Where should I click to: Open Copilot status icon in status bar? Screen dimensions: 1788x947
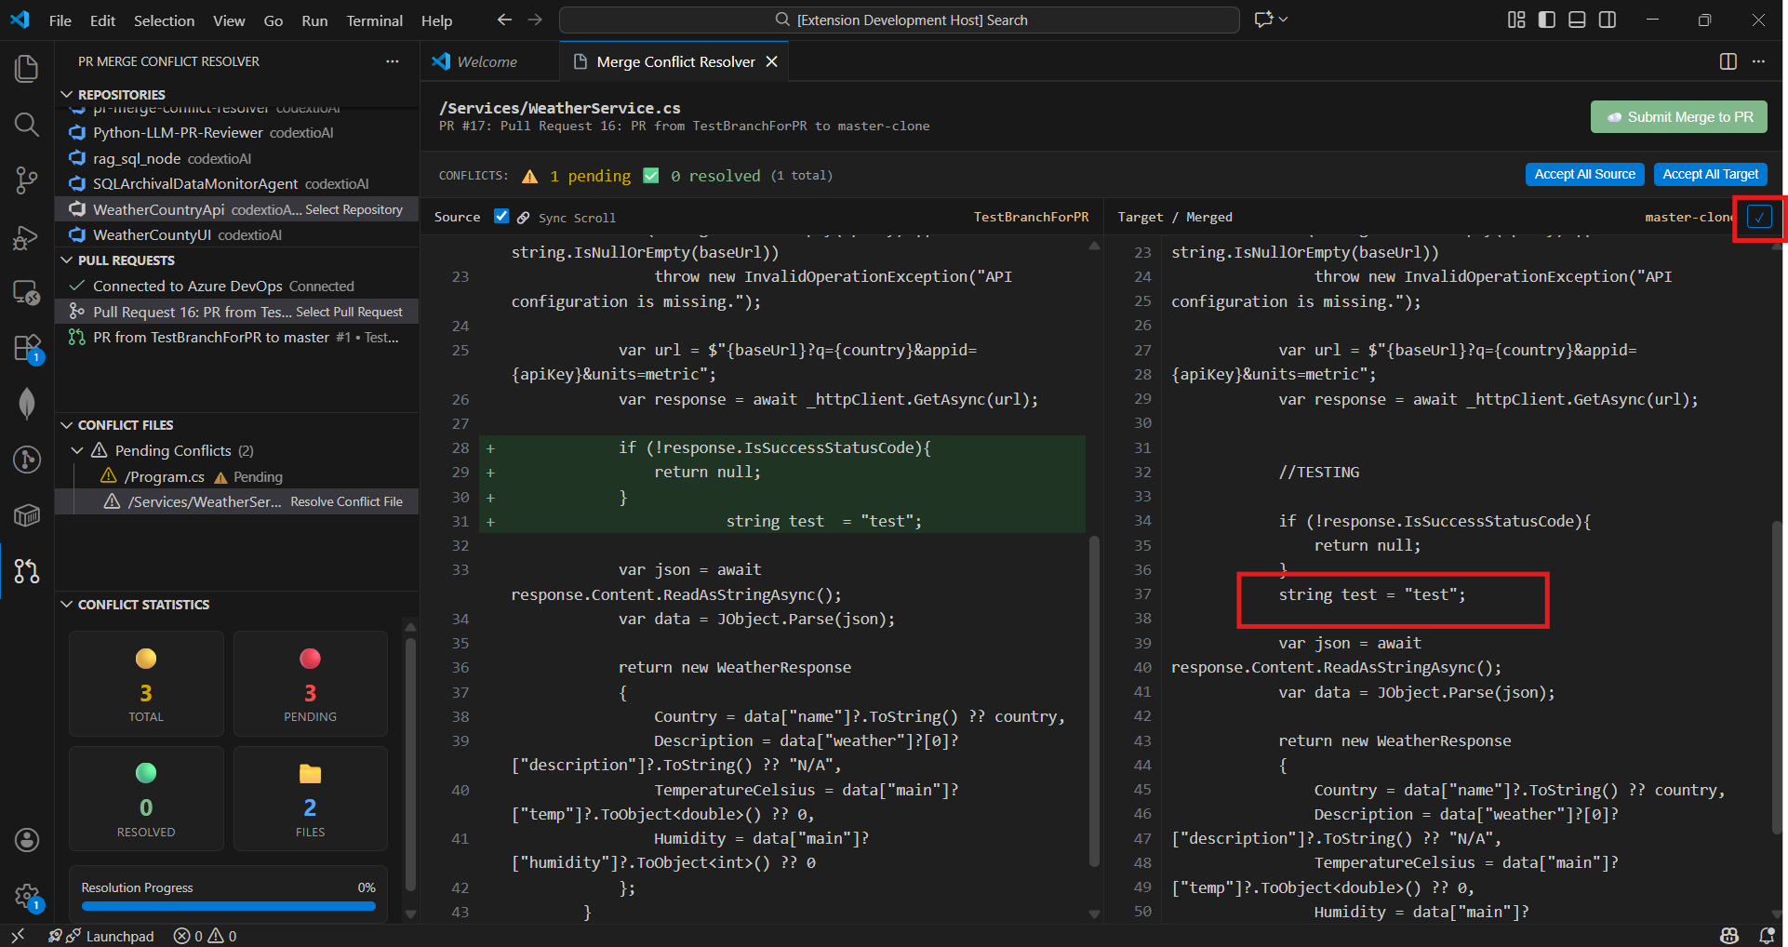tap(1729, 936)
